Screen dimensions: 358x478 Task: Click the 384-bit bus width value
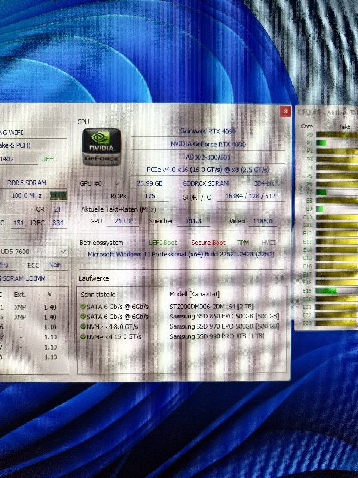(x=264, y=183)
